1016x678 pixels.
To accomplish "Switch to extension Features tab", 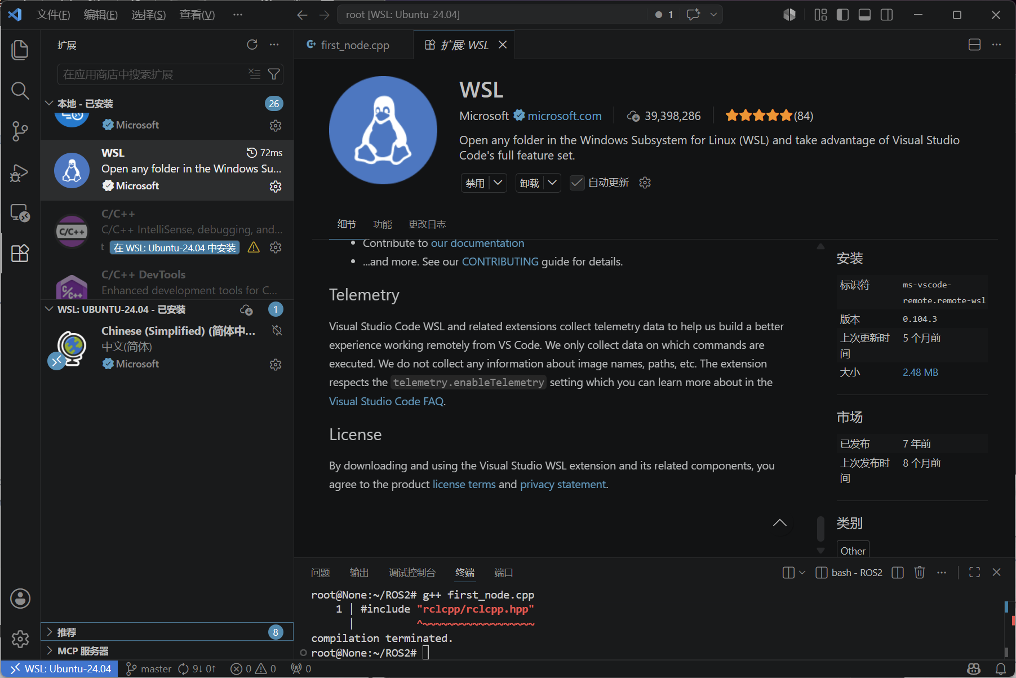I will (382, 224).
